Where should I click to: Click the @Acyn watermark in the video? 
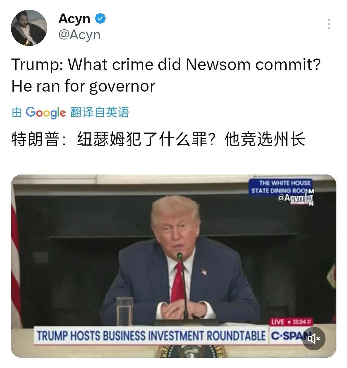[290, 198]
